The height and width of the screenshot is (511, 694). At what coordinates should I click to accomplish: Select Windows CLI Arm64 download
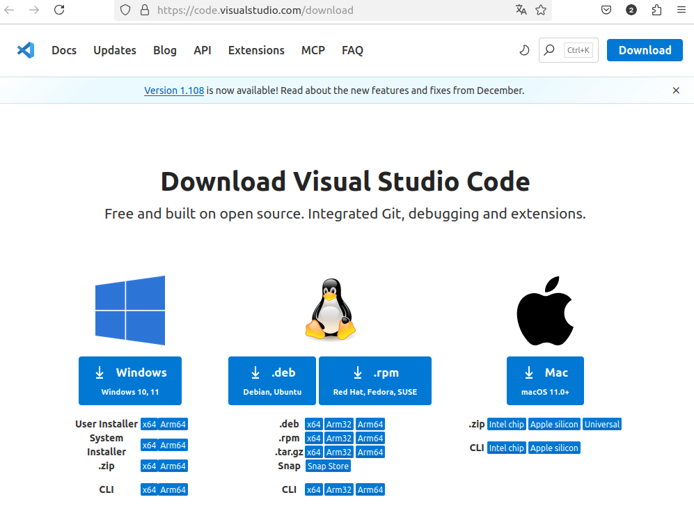[173, 489]
